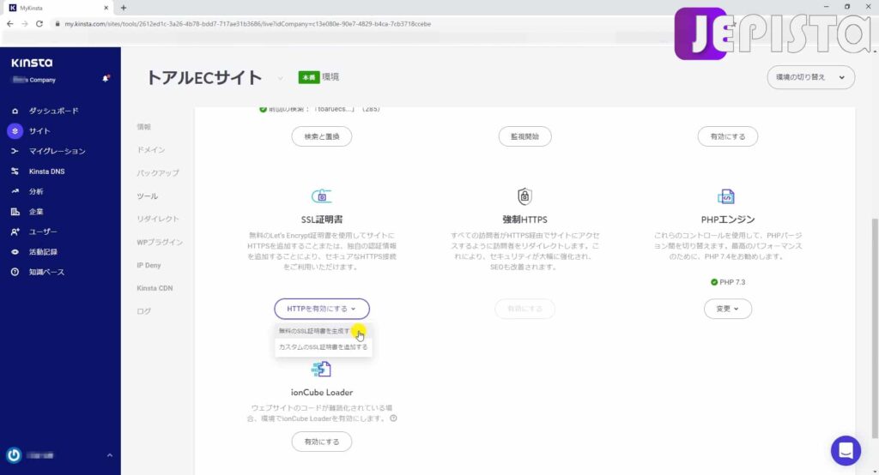Viewport: 879px width, 475px height.
Task: Click the Kinsta DNS icon
Action: point(15,171)
